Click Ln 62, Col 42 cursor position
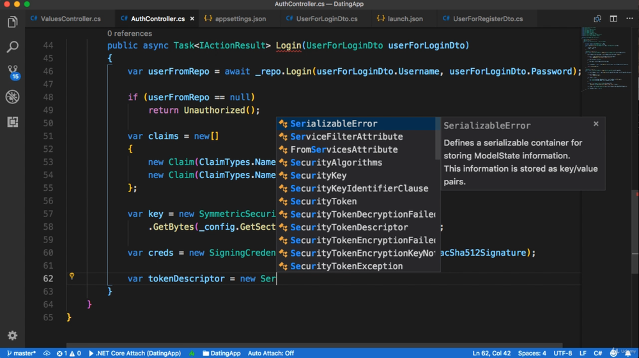 coord(491,353)
